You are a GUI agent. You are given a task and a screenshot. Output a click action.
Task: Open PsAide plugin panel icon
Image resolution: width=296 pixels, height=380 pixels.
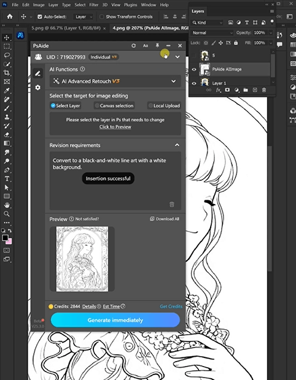tap(21, 36)
